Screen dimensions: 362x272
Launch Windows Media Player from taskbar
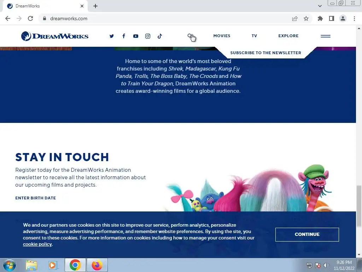53,265
